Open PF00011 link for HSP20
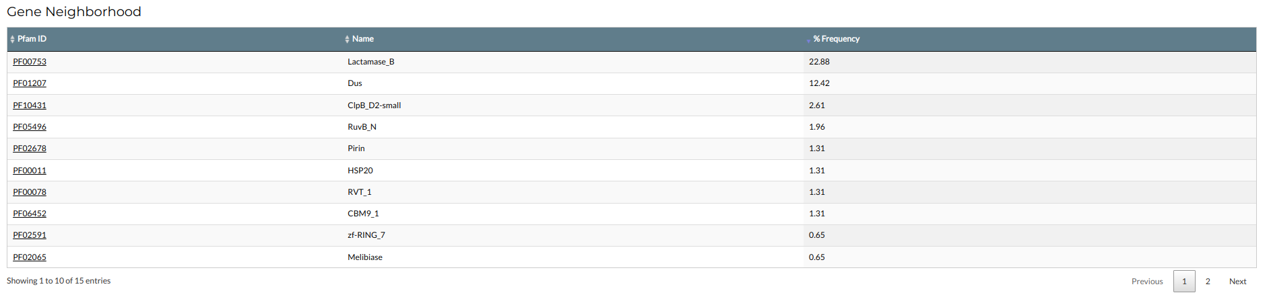 click(30, 171)
